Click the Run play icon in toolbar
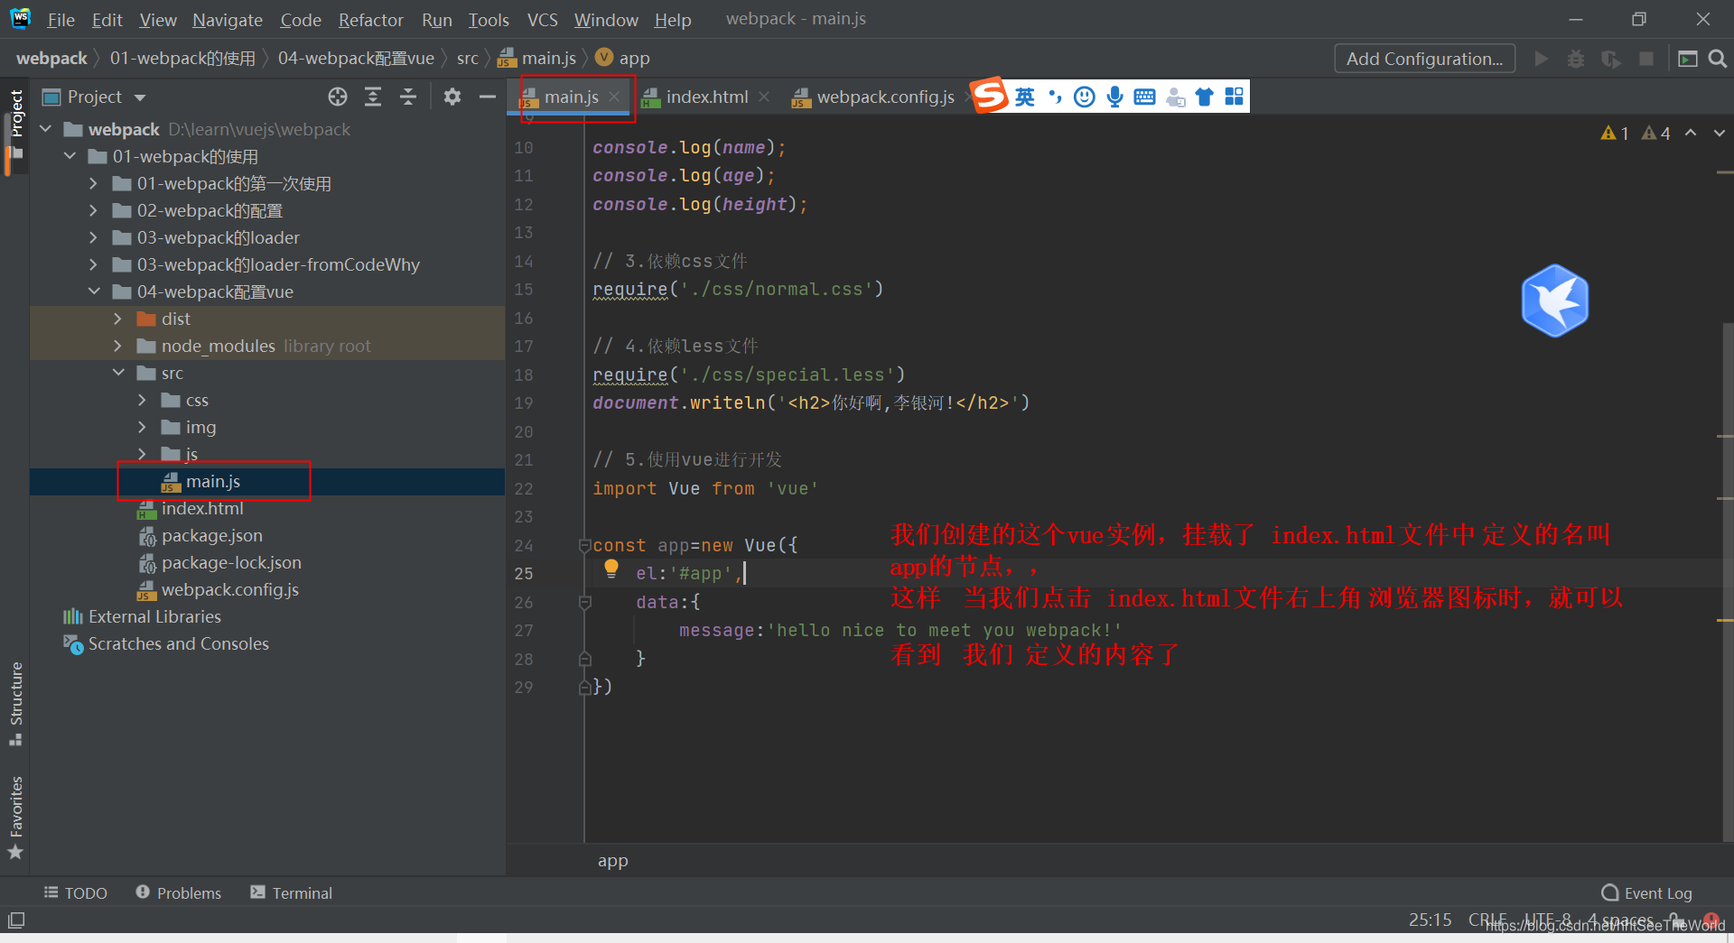 1542,59
